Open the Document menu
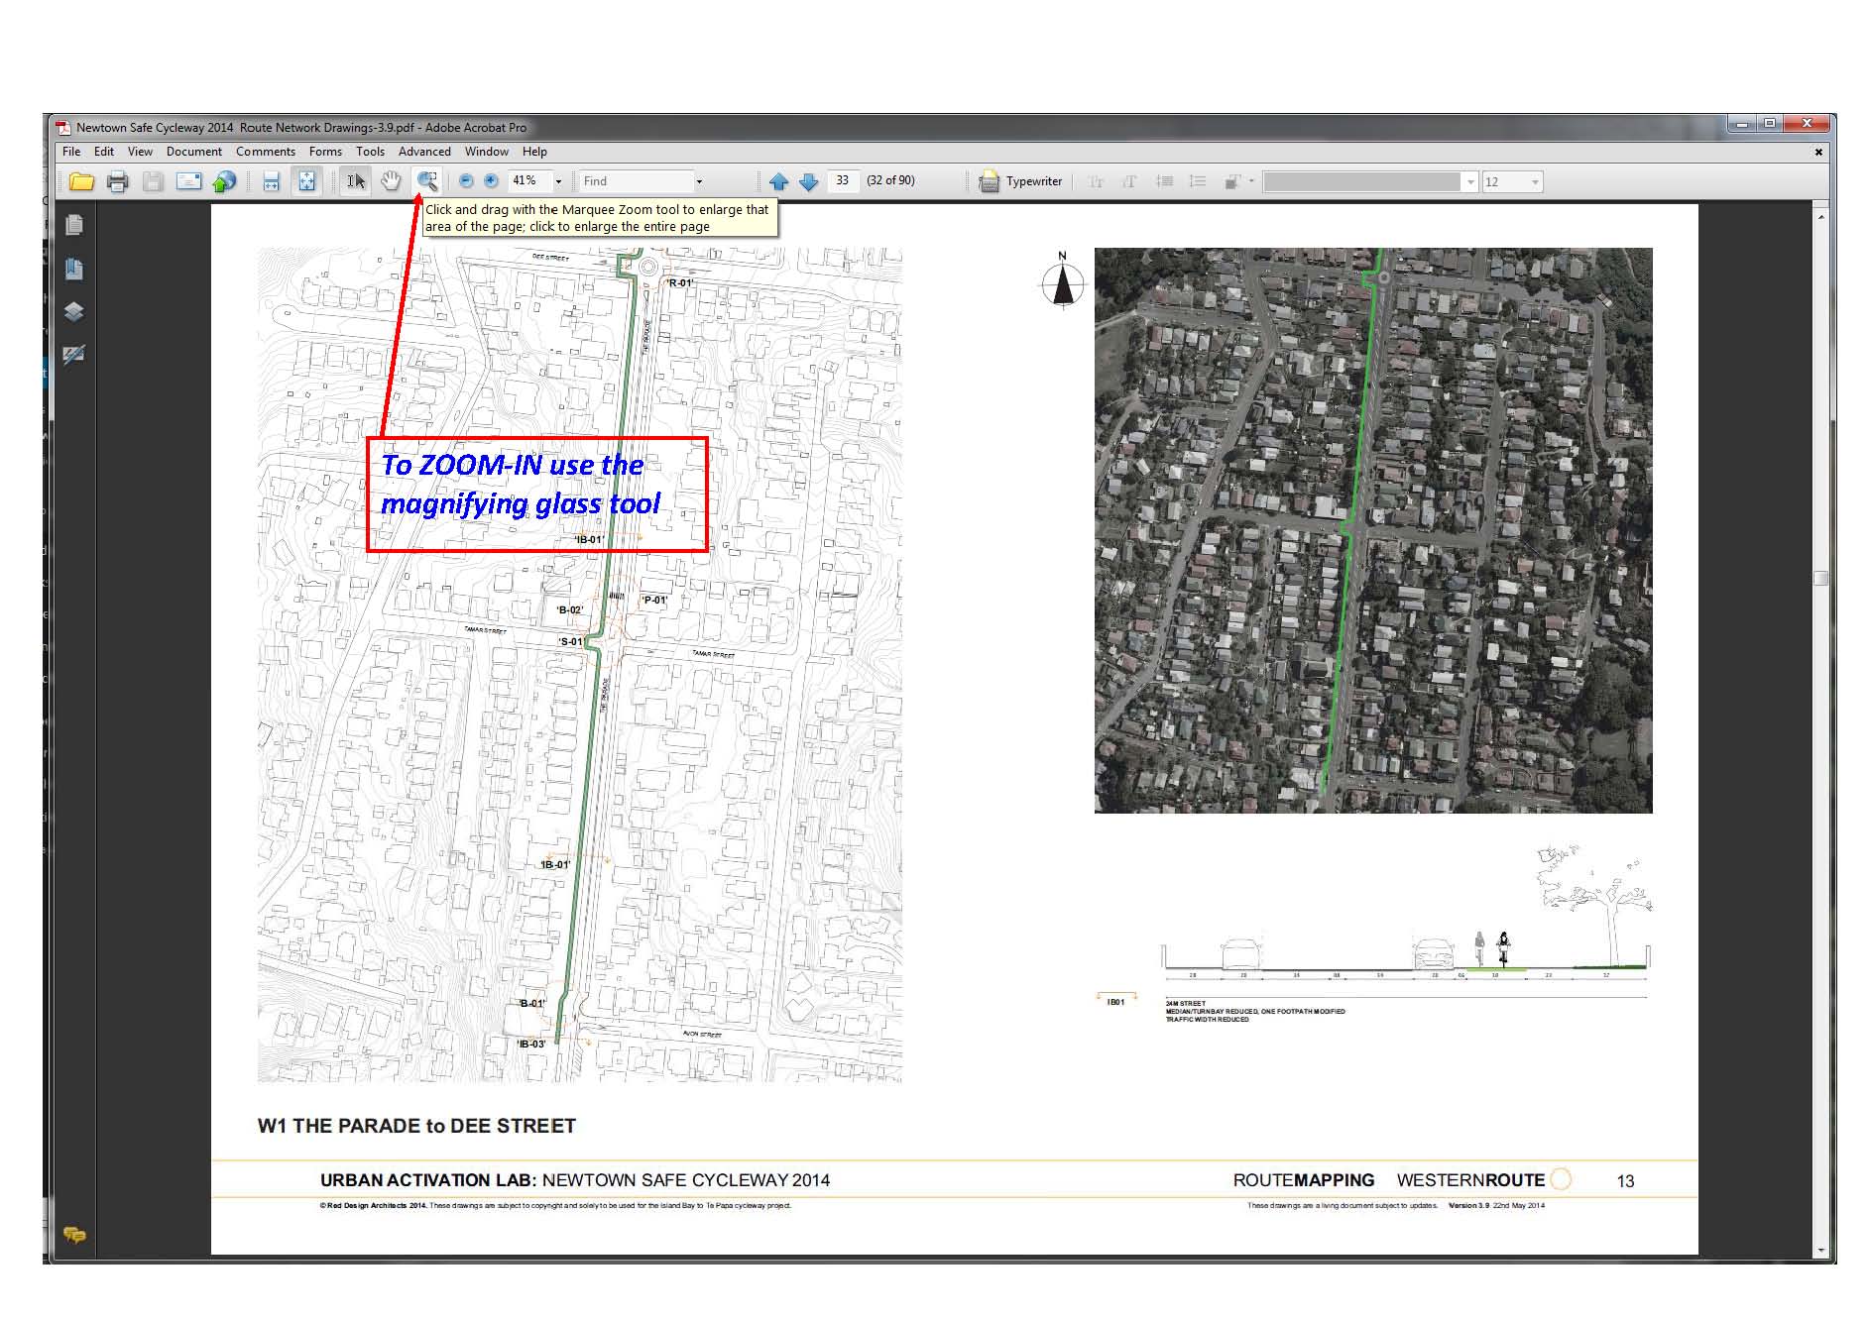1870x1322 pixels. pyautogui.click(x=193, y=152)
